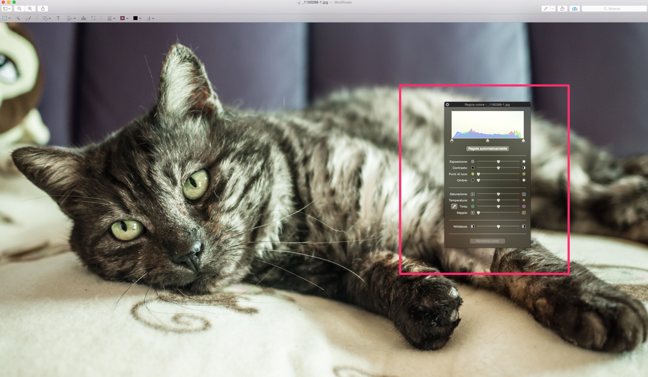Click the Ripristina tutto button
The width and height of the screenshot is (648, 377).
pos(487,241)
